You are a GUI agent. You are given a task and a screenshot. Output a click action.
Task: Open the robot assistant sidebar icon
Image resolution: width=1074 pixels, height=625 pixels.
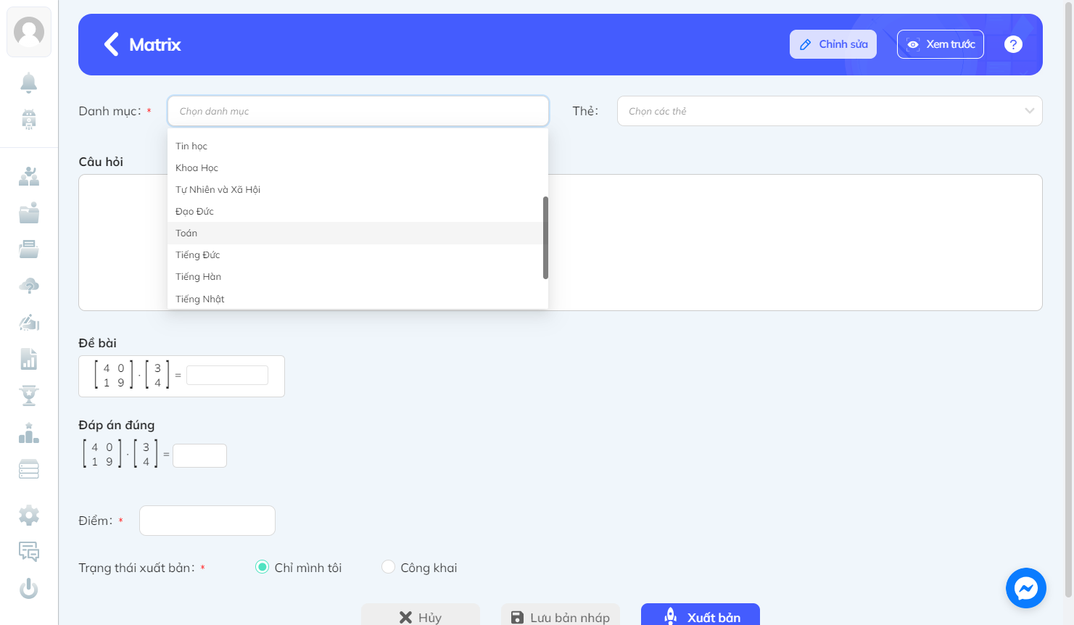click(x=29, y=119)
